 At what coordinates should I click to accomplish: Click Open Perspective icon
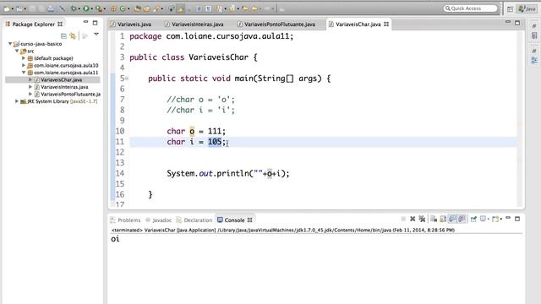[510, 9]
